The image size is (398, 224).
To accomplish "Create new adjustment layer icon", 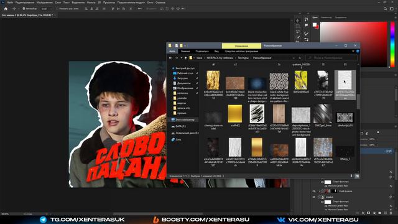I will pos(374,213).
